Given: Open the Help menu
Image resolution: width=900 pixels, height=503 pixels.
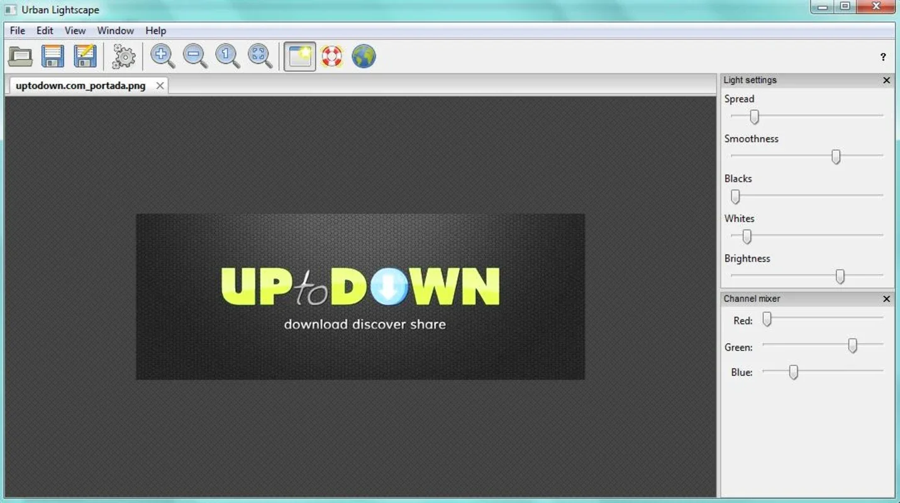Looking at the screenshot, I should (155, 30).
